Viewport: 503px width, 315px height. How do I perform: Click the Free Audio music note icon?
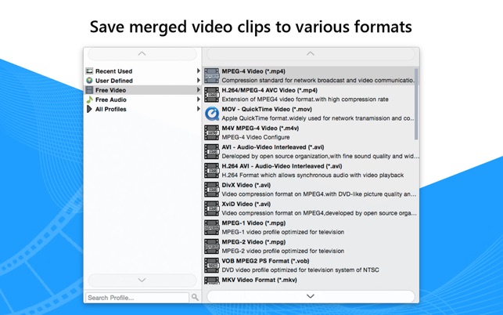coord(89,100)
